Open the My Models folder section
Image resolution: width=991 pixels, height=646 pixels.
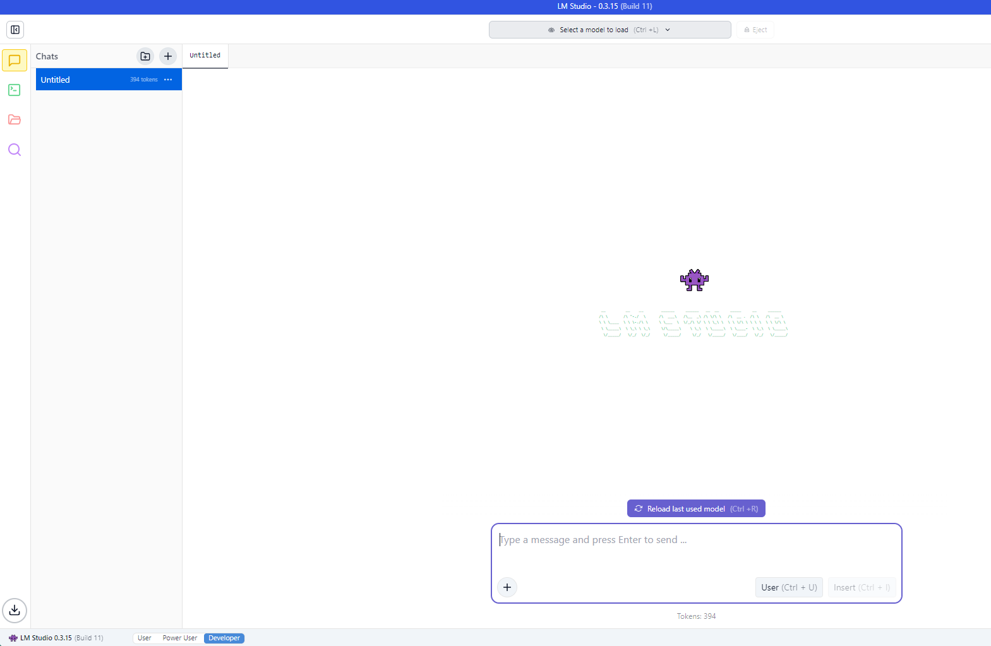pyautogui.click(x=15, y=120)
